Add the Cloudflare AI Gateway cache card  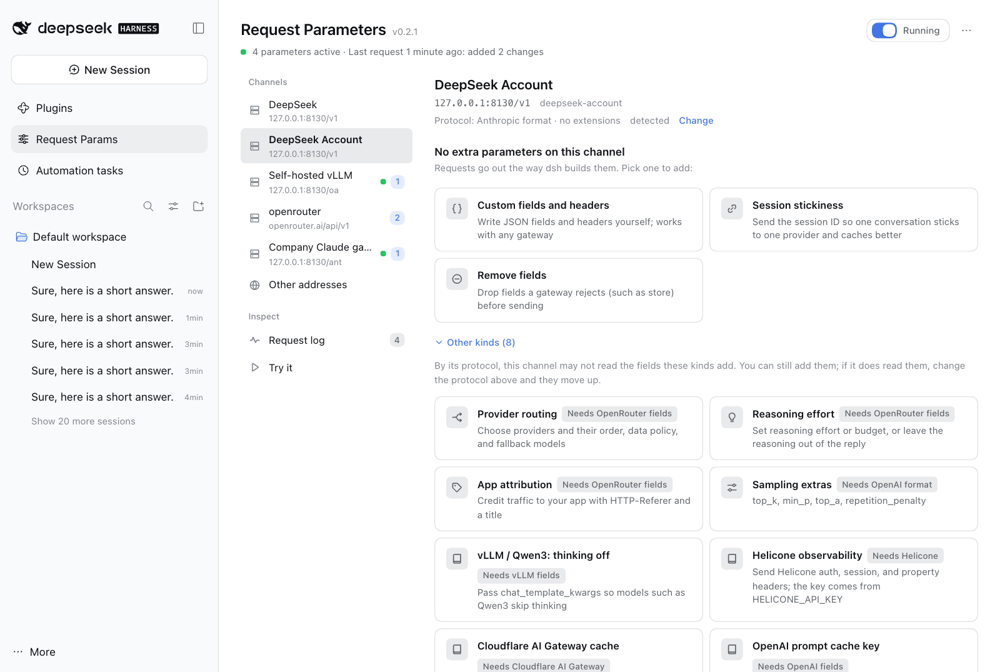pos(569,651)
